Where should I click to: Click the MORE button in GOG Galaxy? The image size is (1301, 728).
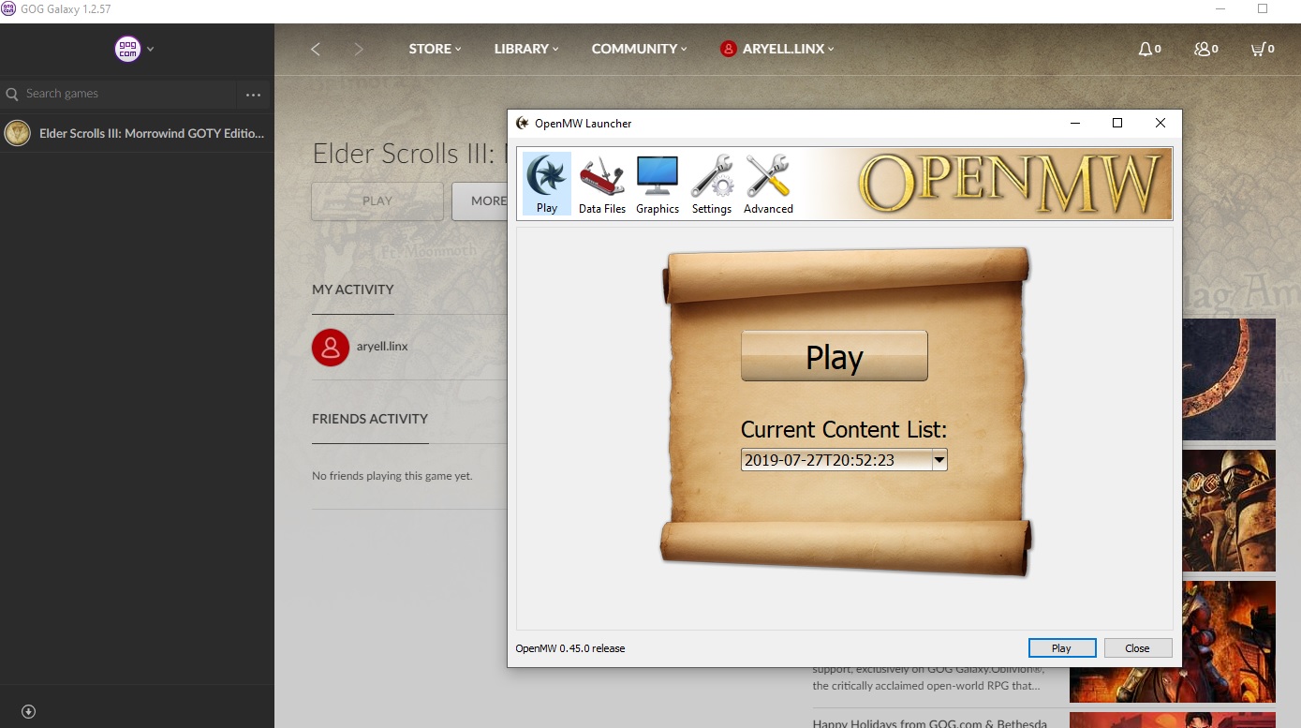pos(480,201)
